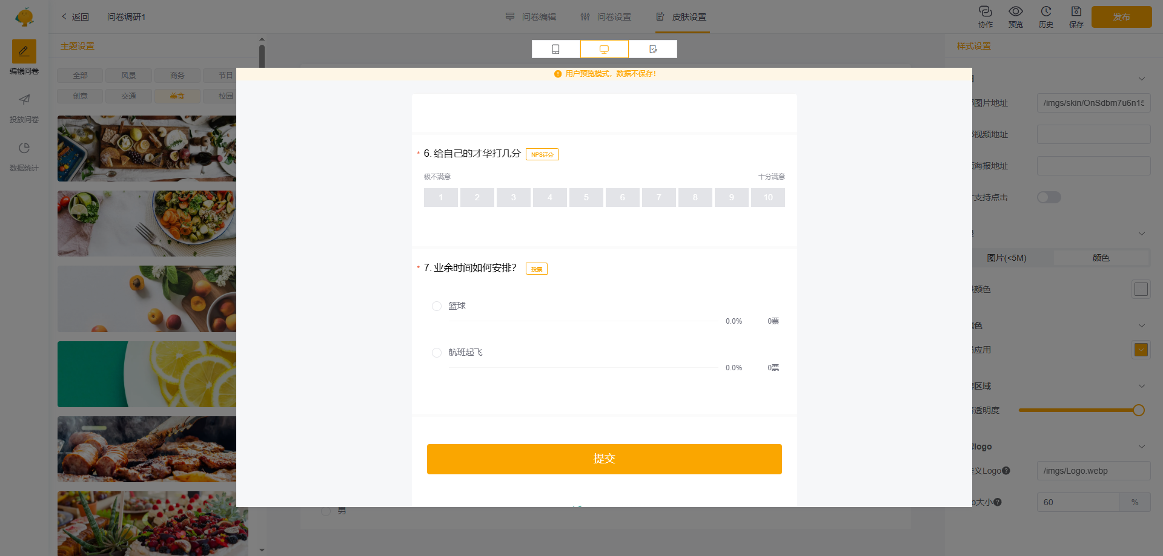The width and height of the screenshot is (1163, 556).
Task: Open the 历史 history clock icon
Action: 1045,11
